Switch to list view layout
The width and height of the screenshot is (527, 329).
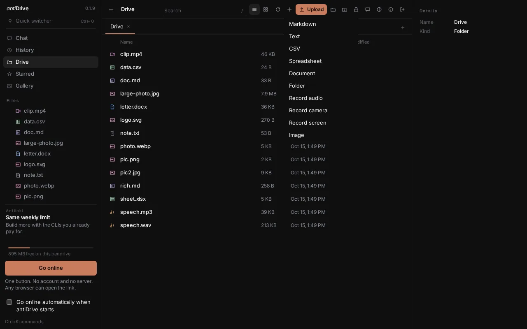click(x=254, y=9)
